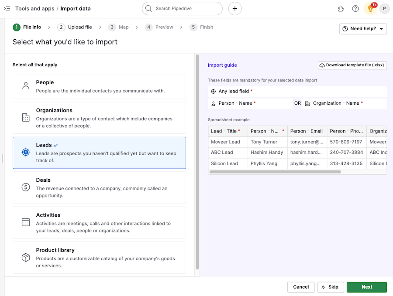The image size is (393, 296).
Task: Click the 570-809-7197 phone cell
Action: click(347, 142)
